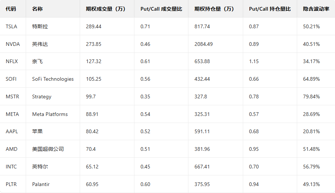Click the 代码 column header

(11, 9)
